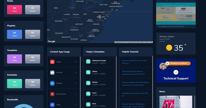Click the Image app icon in Content App Usage
The image size is (206, 108).
52,62
